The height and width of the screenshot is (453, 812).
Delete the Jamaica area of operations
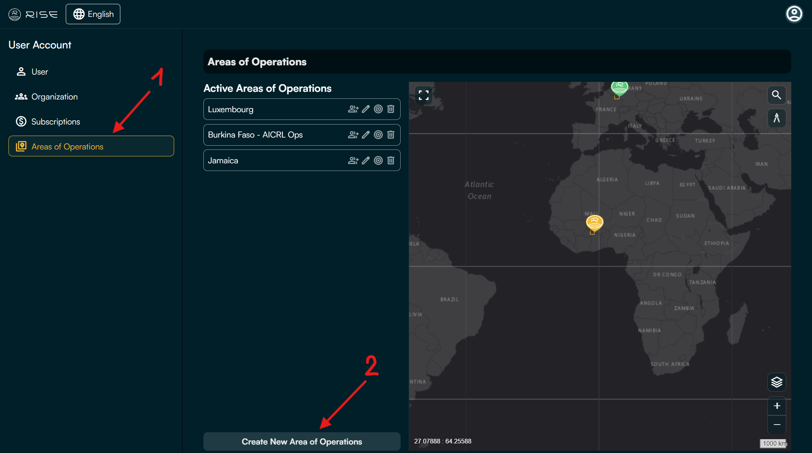tap(391, 161)
